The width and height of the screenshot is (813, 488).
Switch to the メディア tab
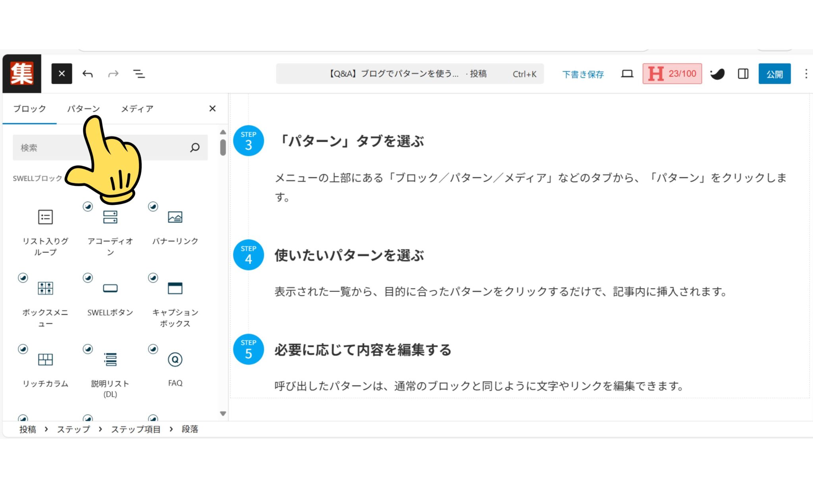click(137, 109)
